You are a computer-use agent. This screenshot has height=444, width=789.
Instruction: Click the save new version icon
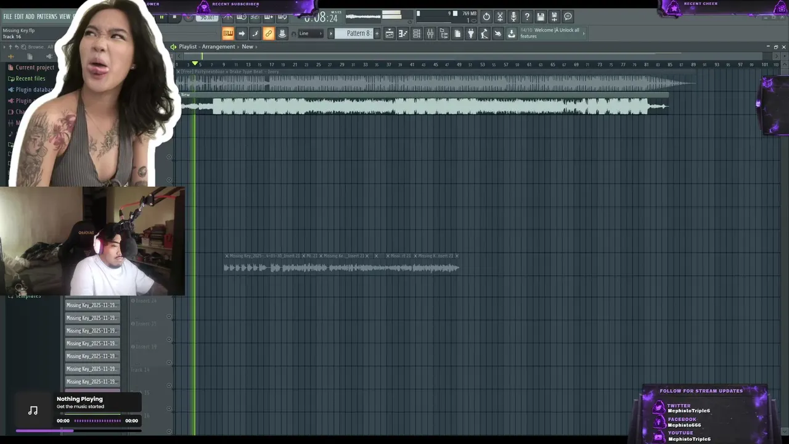(x=554, y=17)
